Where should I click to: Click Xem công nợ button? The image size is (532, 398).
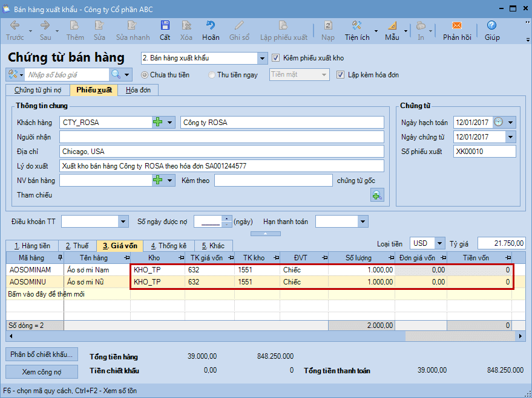[x=41, y=372]
